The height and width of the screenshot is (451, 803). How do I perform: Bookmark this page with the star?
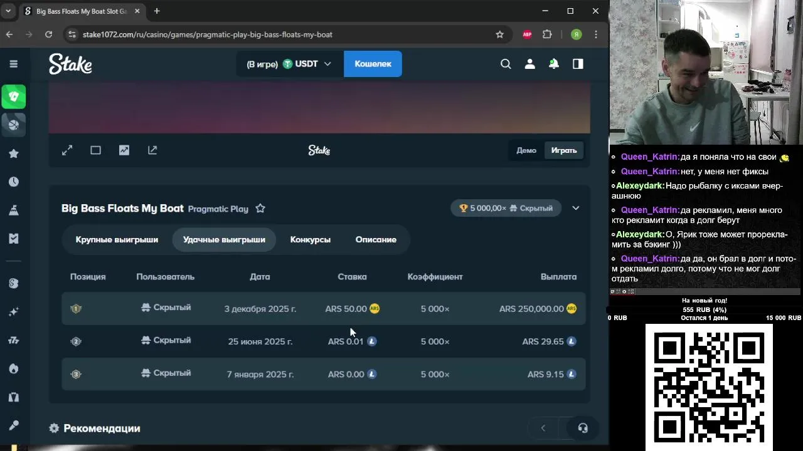[499, 34]
